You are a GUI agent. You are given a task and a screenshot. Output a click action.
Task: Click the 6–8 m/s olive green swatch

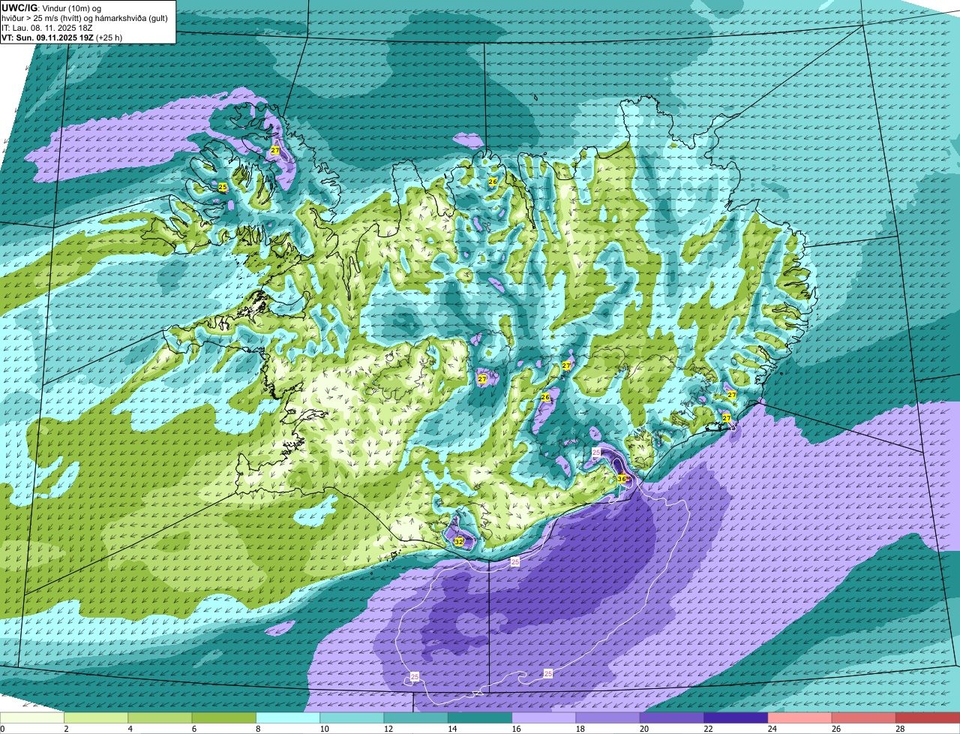tap(224, 717)
